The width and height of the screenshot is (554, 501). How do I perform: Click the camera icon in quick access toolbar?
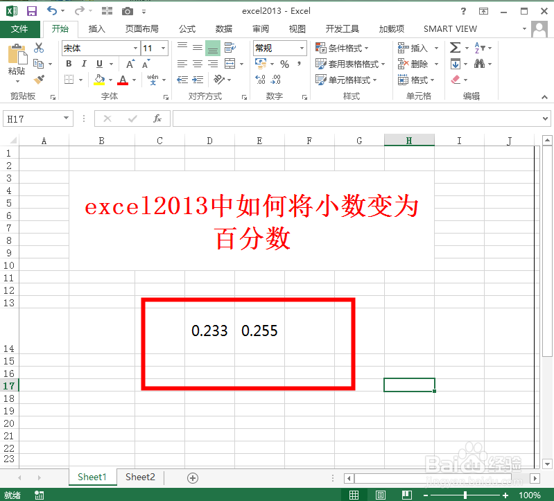pos(127,11)
